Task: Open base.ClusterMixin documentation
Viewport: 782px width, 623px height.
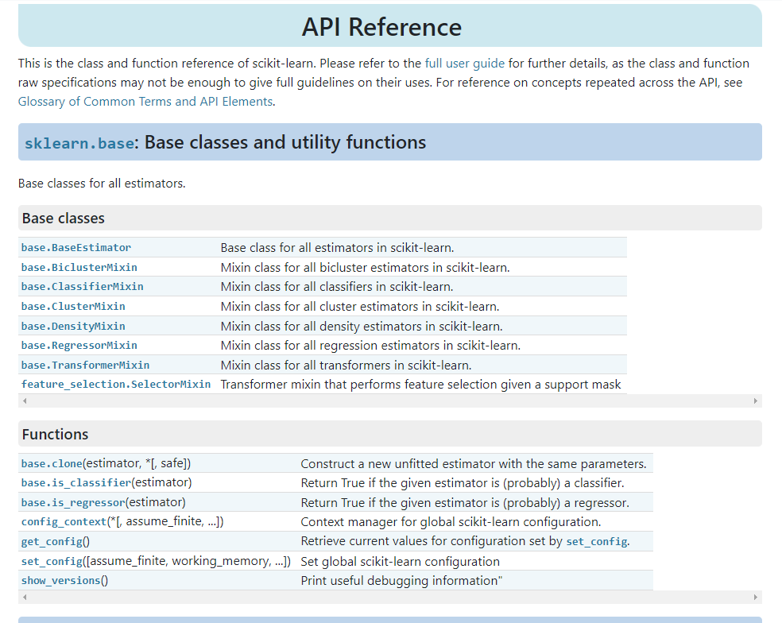Action: click(73, 306)
